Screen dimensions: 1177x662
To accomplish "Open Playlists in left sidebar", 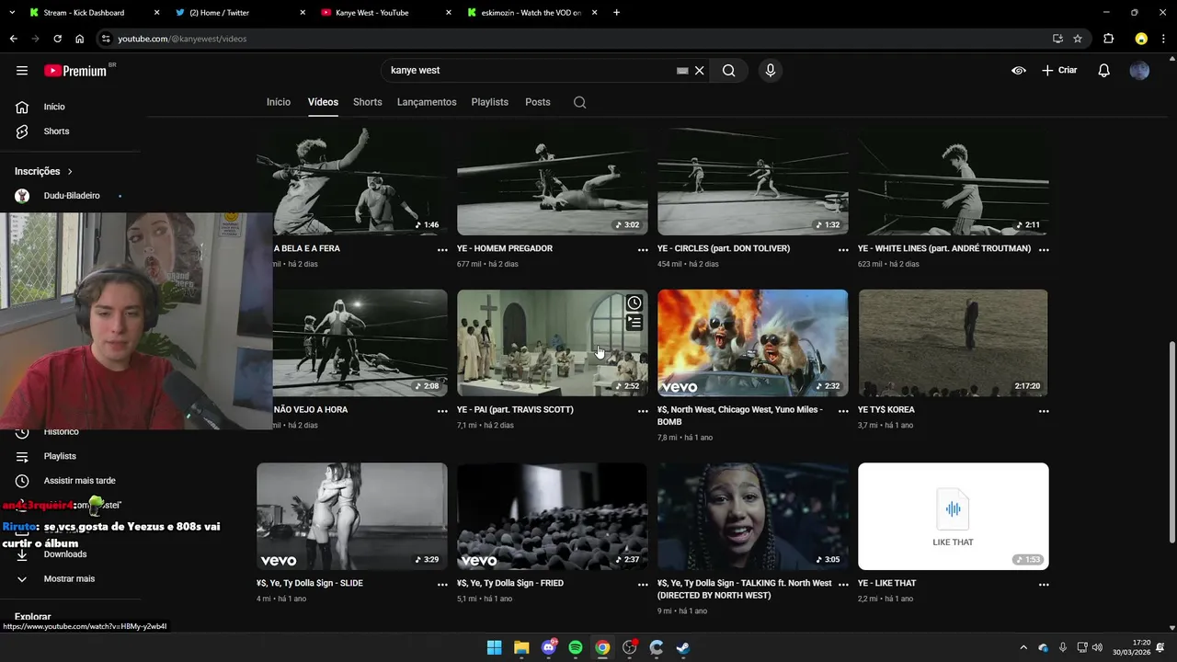I will pyautogui.click(x=60, y=456).
